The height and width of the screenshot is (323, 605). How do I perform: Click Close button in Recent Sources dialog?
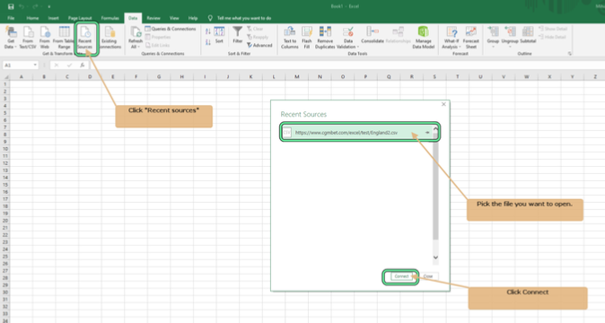coord(428,276)
